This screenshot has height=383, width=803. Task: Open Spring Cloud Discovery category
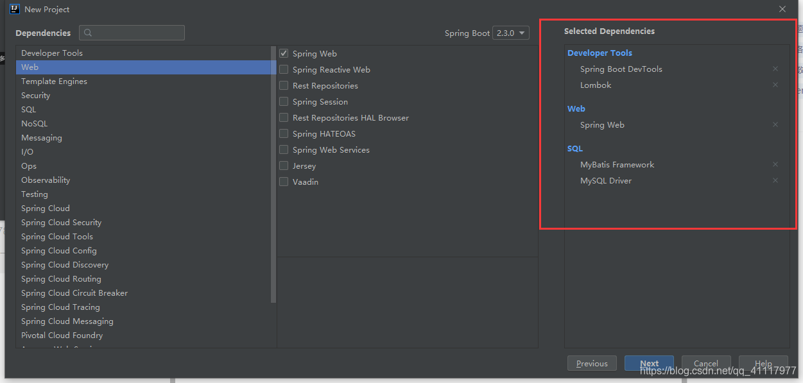coord(143,264)
